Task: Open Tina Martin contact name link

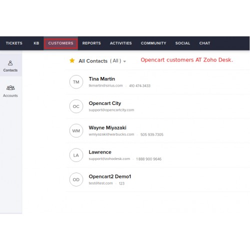Action: tap(102, 79)
